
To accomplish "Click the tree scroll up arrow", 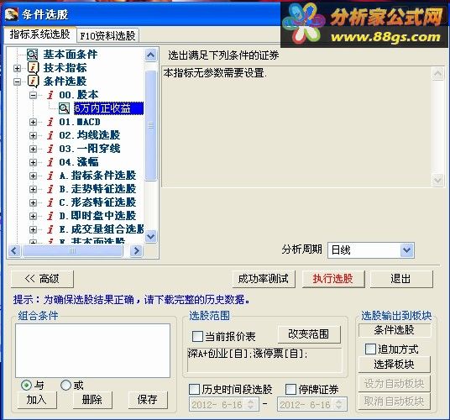I will [x=151, y=55].
